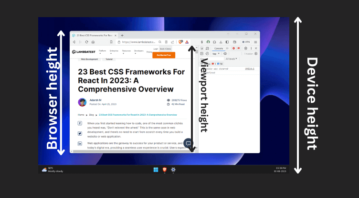Expand the Resources menu on LambdaTest

pos(126,52)
